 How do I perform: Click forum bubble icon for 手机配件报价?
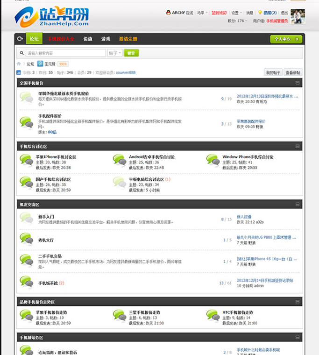pos(27,122)
